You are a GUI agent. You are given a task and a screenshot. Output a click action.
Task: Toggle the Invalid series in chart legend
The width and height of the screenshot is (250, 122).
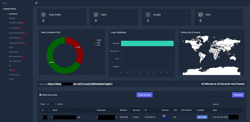click(98, 40)
